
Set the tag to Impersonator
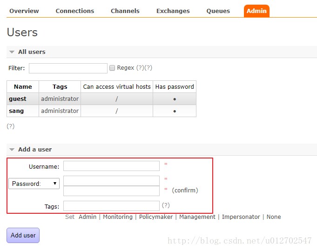241,217
